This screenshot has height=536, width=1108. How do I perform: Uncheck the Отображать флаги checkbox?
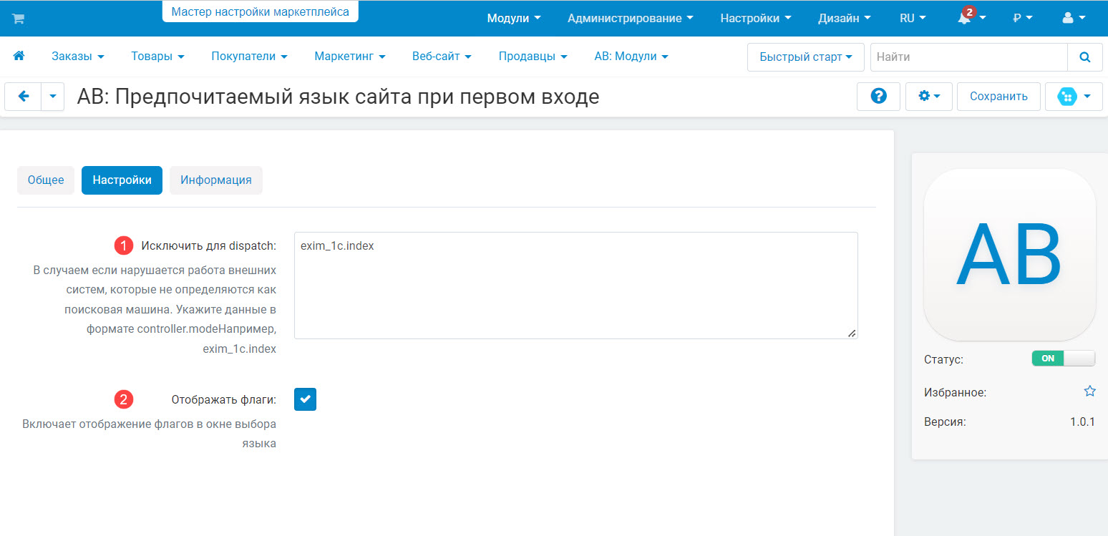[305, 399]
